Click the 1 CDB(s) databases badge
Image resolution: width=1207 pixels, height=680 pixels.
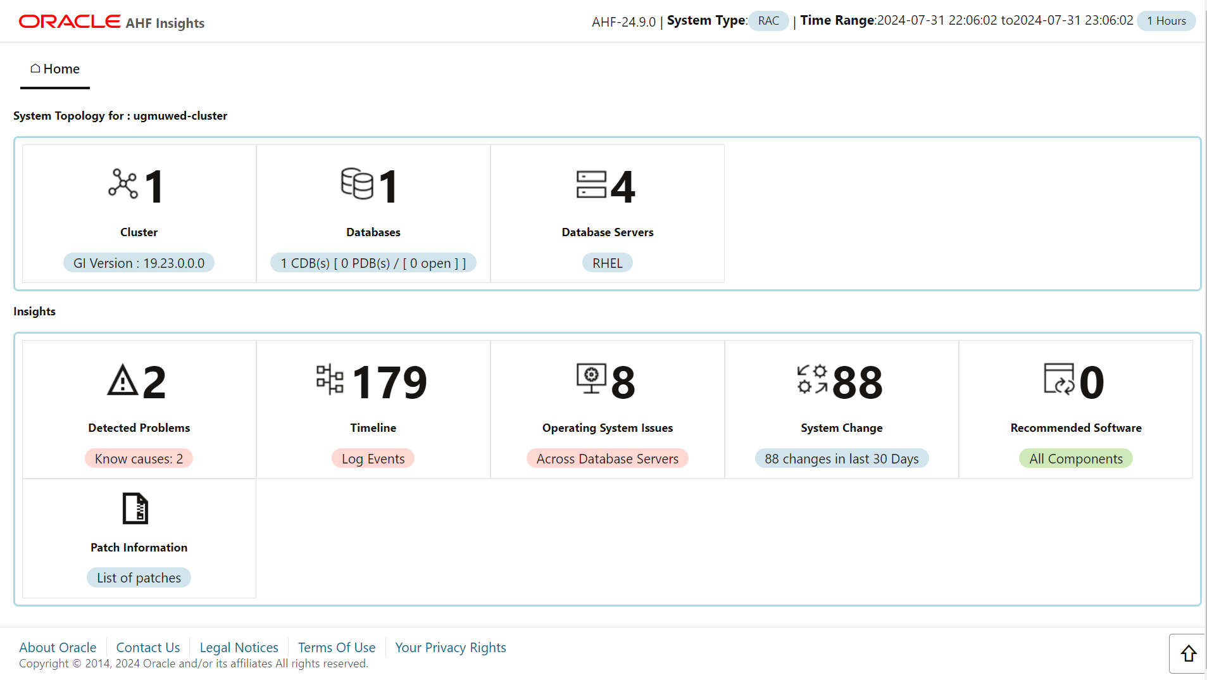click(373, 263)
